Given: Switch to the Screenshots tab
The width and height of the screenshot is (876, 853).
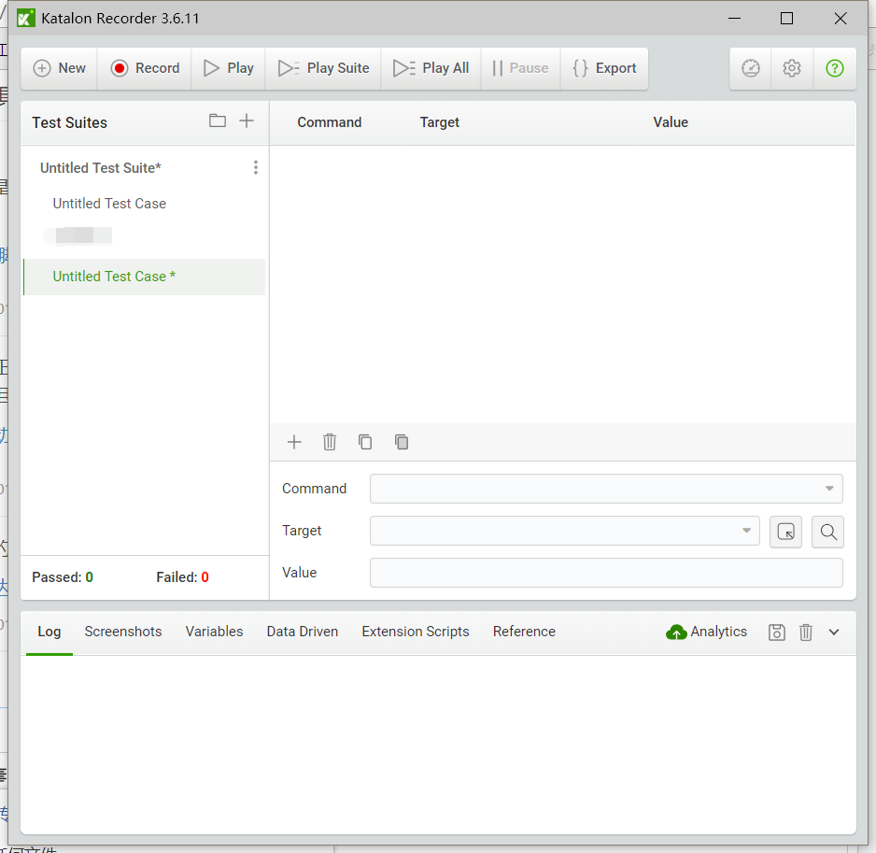Looking at the screenshot, I should pos(123,632).
